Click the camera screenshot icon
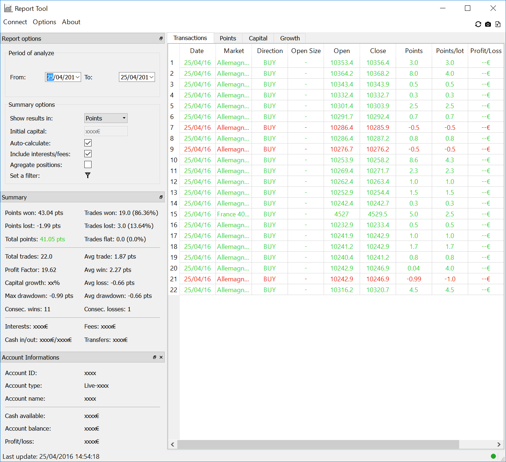Viewport: 506px width, 462px height. point(488,24)
